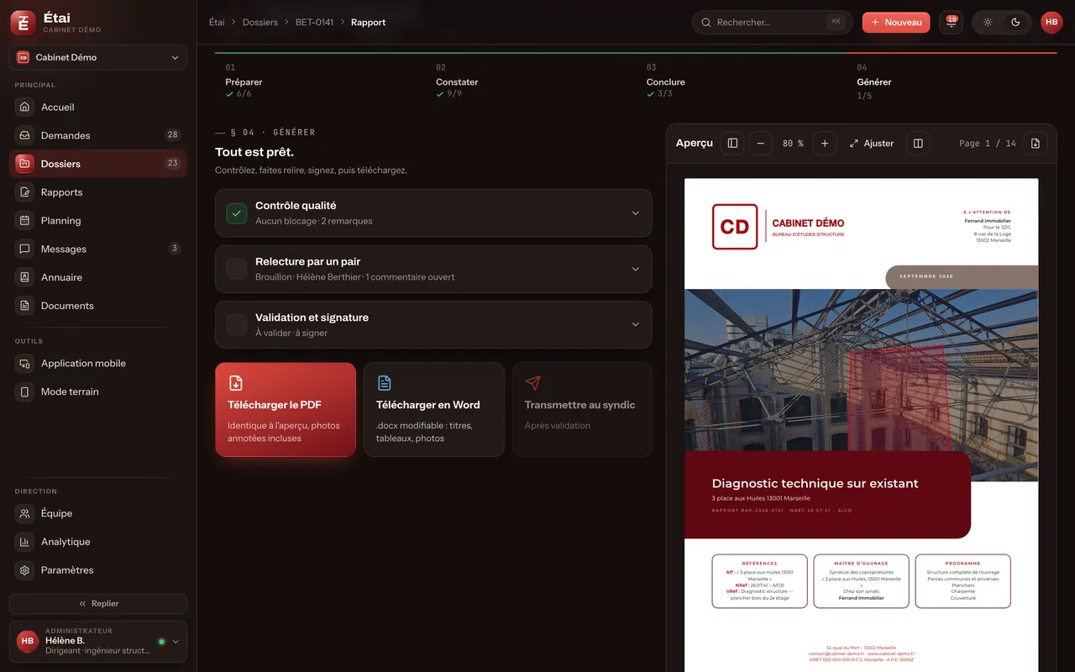Open Rapports in the sidebar
1075x672 pixels.
click(98, 192)
